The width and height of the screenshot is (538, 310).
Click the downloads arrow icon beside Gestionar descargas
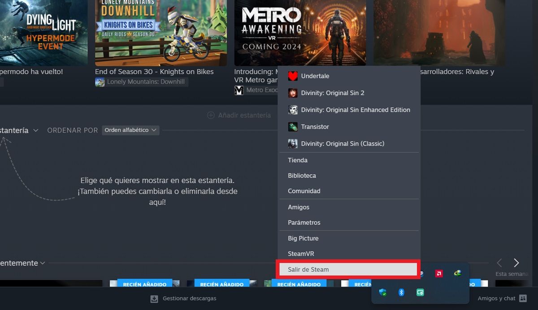[x=154, y=299]
